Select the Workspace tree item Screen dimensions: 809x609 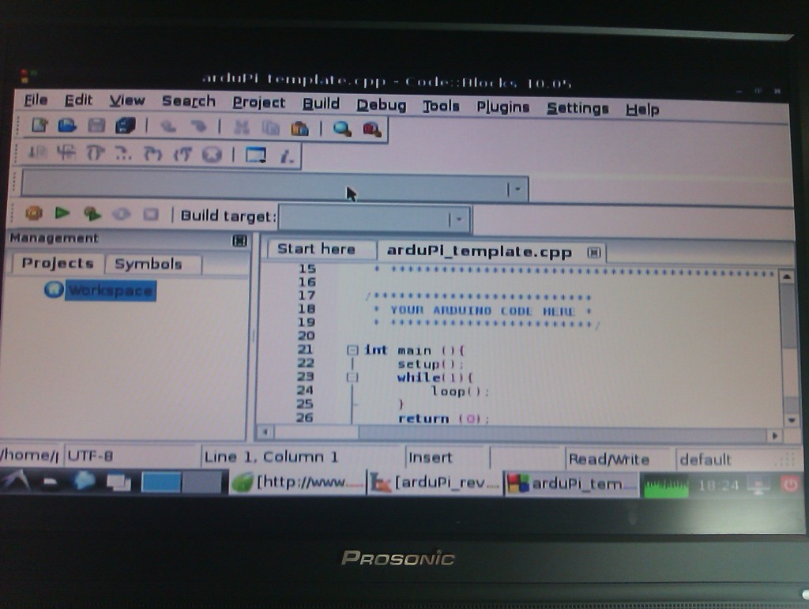point(110,291)
